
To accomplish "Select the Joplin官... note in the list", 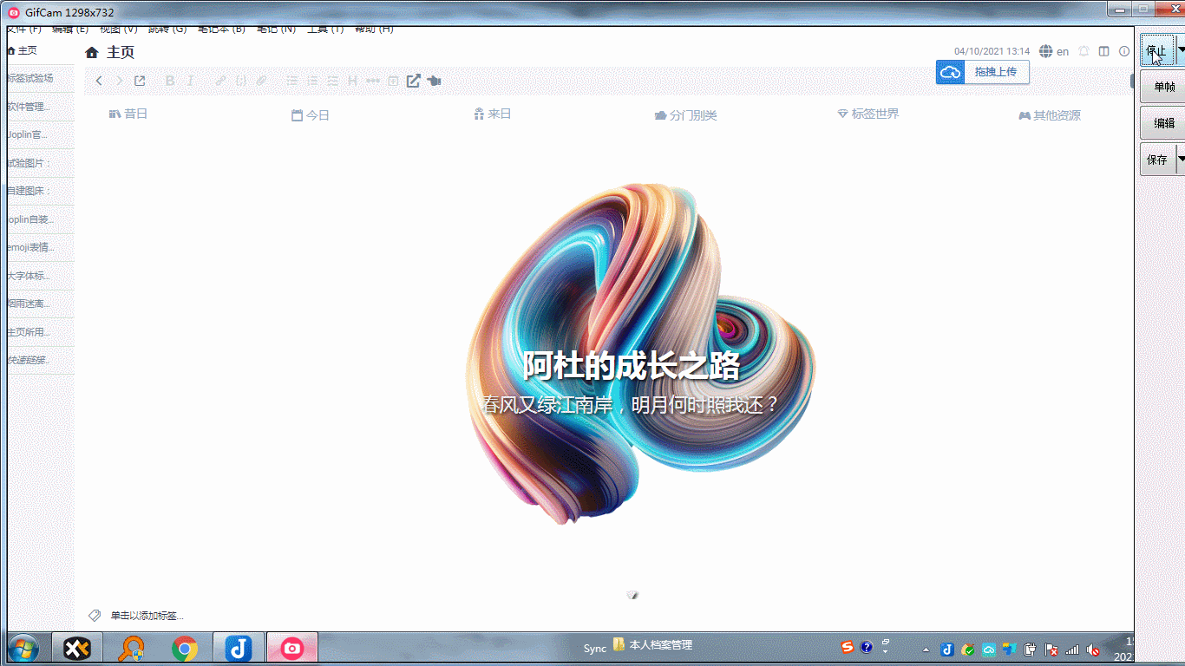I will click(41, 134).
